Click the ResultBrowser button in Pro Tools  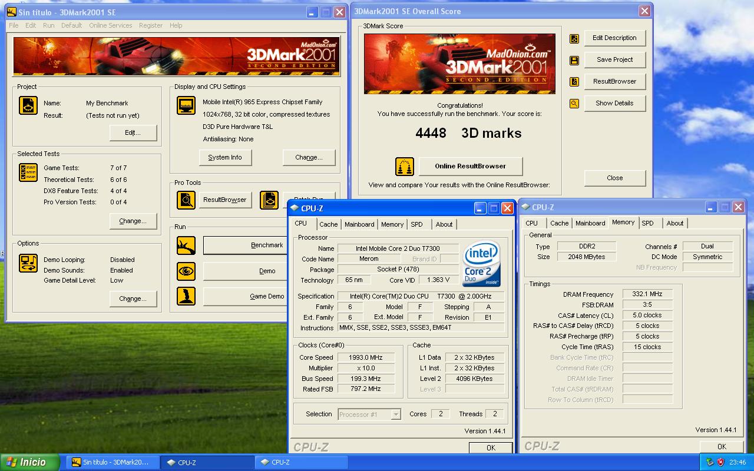[x=225, y=200]
